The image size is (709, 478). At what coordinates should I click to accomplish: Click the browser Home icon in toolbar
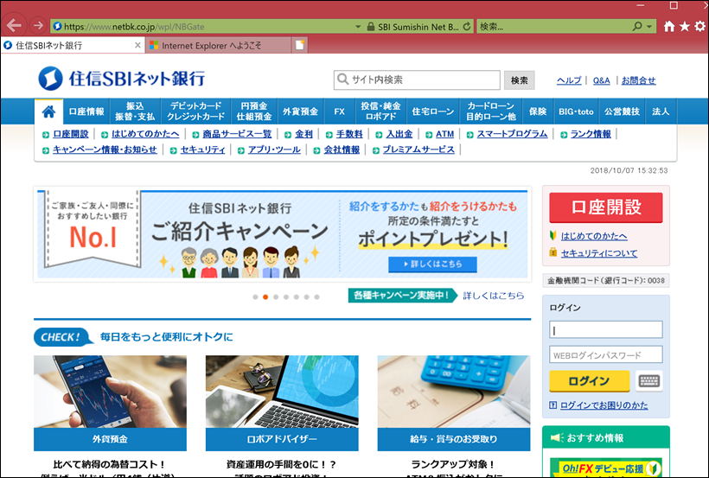[668, 27]
